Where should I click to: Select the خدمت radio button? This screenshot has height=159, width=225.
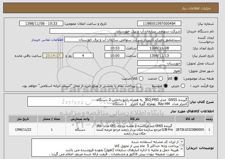click(x=161, y=78)
